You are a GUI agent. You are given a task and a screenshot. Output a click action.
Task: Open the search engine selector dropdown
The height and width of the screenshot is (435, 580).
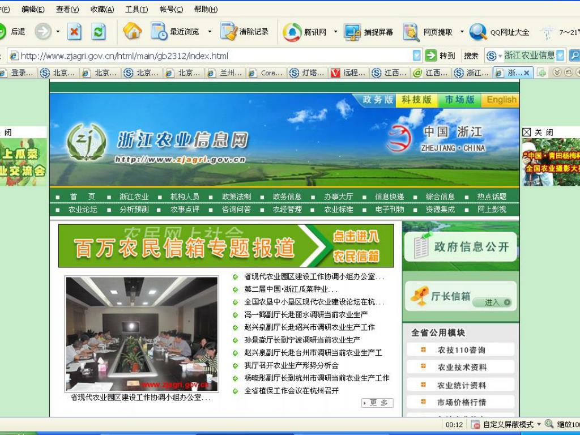tap(500, 56)
